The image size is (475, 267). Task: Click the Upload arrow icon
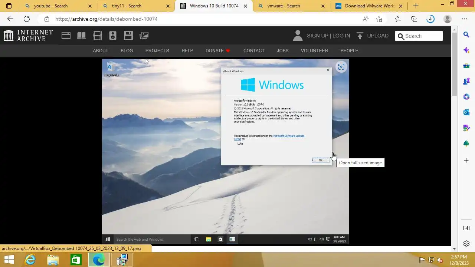[360, 36]
